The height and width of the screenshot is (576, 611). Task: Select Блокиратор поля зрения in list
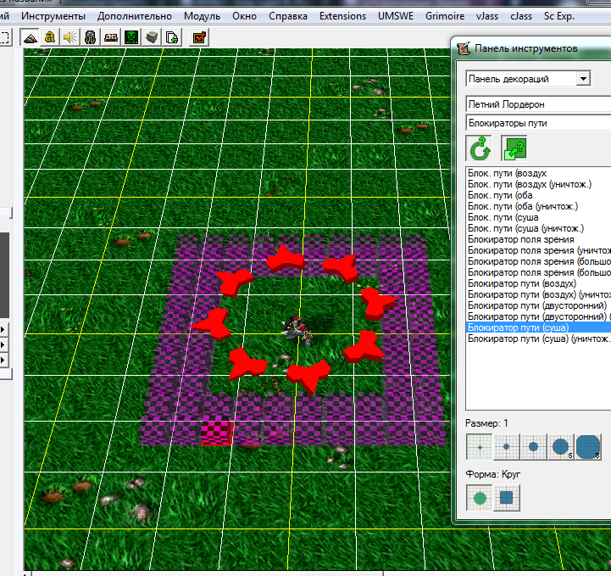pyautogui.click(x=519, y=240)
